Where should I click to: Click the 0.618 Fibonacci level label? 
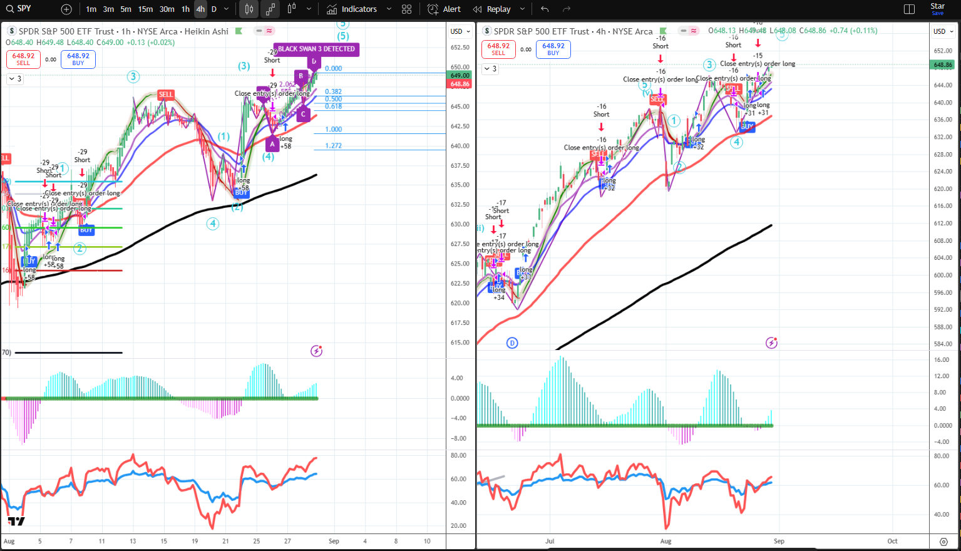coord(334,106)
